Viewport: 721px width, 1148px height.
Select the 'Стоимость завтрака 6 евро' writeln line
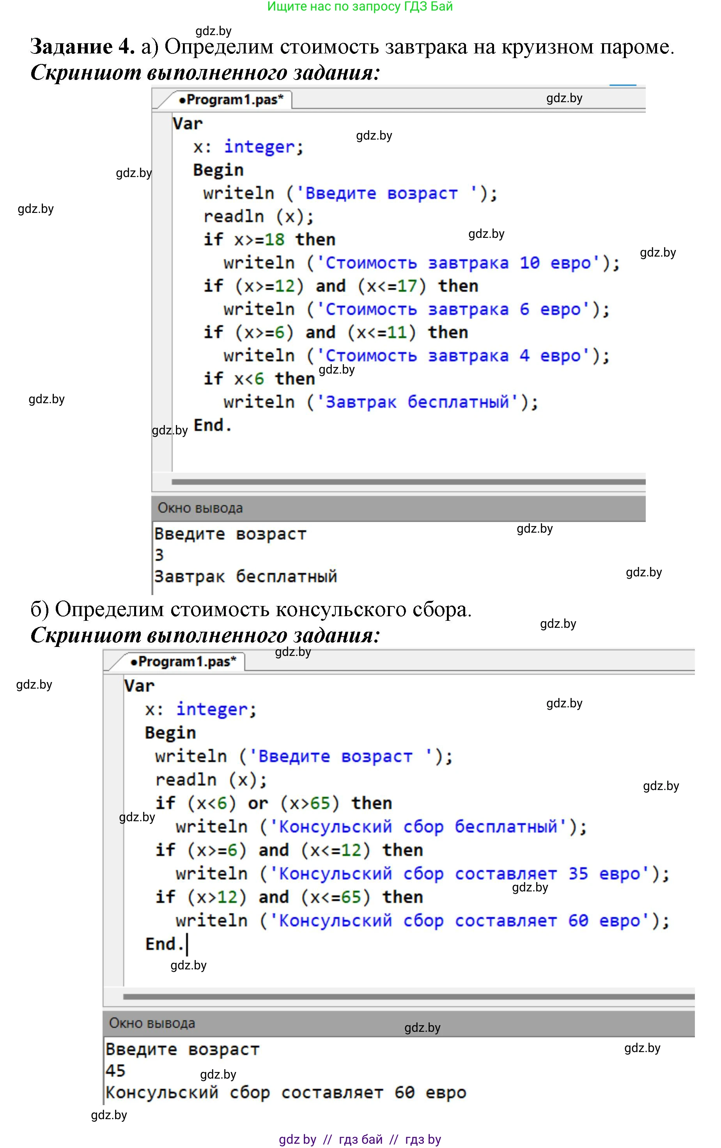tap(416, 309)
